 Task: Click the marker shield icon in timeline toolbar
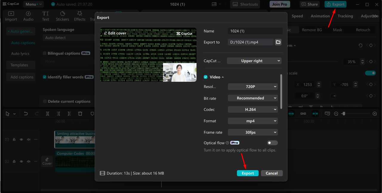pyautogui.click(x=92, y=114)
